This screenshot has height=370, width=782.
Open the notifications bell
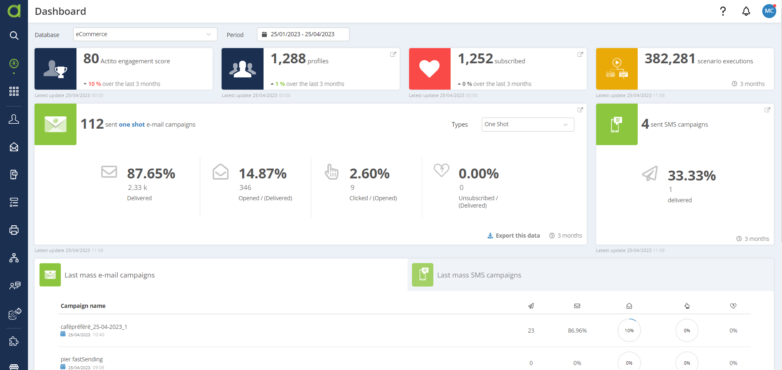click(x=746, y=11)
